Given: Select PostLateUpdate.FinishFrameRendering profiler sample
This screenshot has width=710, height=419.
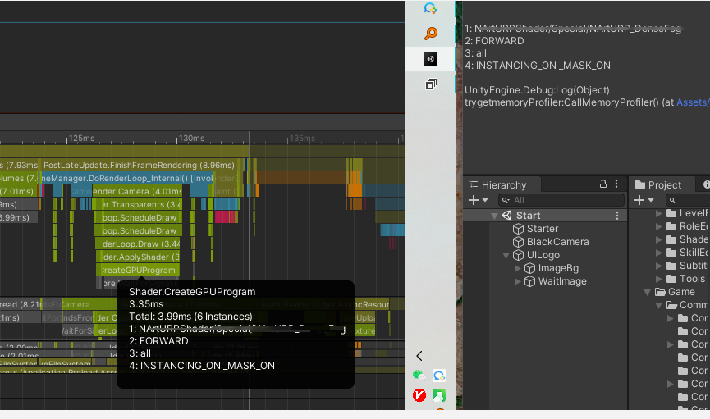Looking at the screenshot, I should tap(142, 165).
